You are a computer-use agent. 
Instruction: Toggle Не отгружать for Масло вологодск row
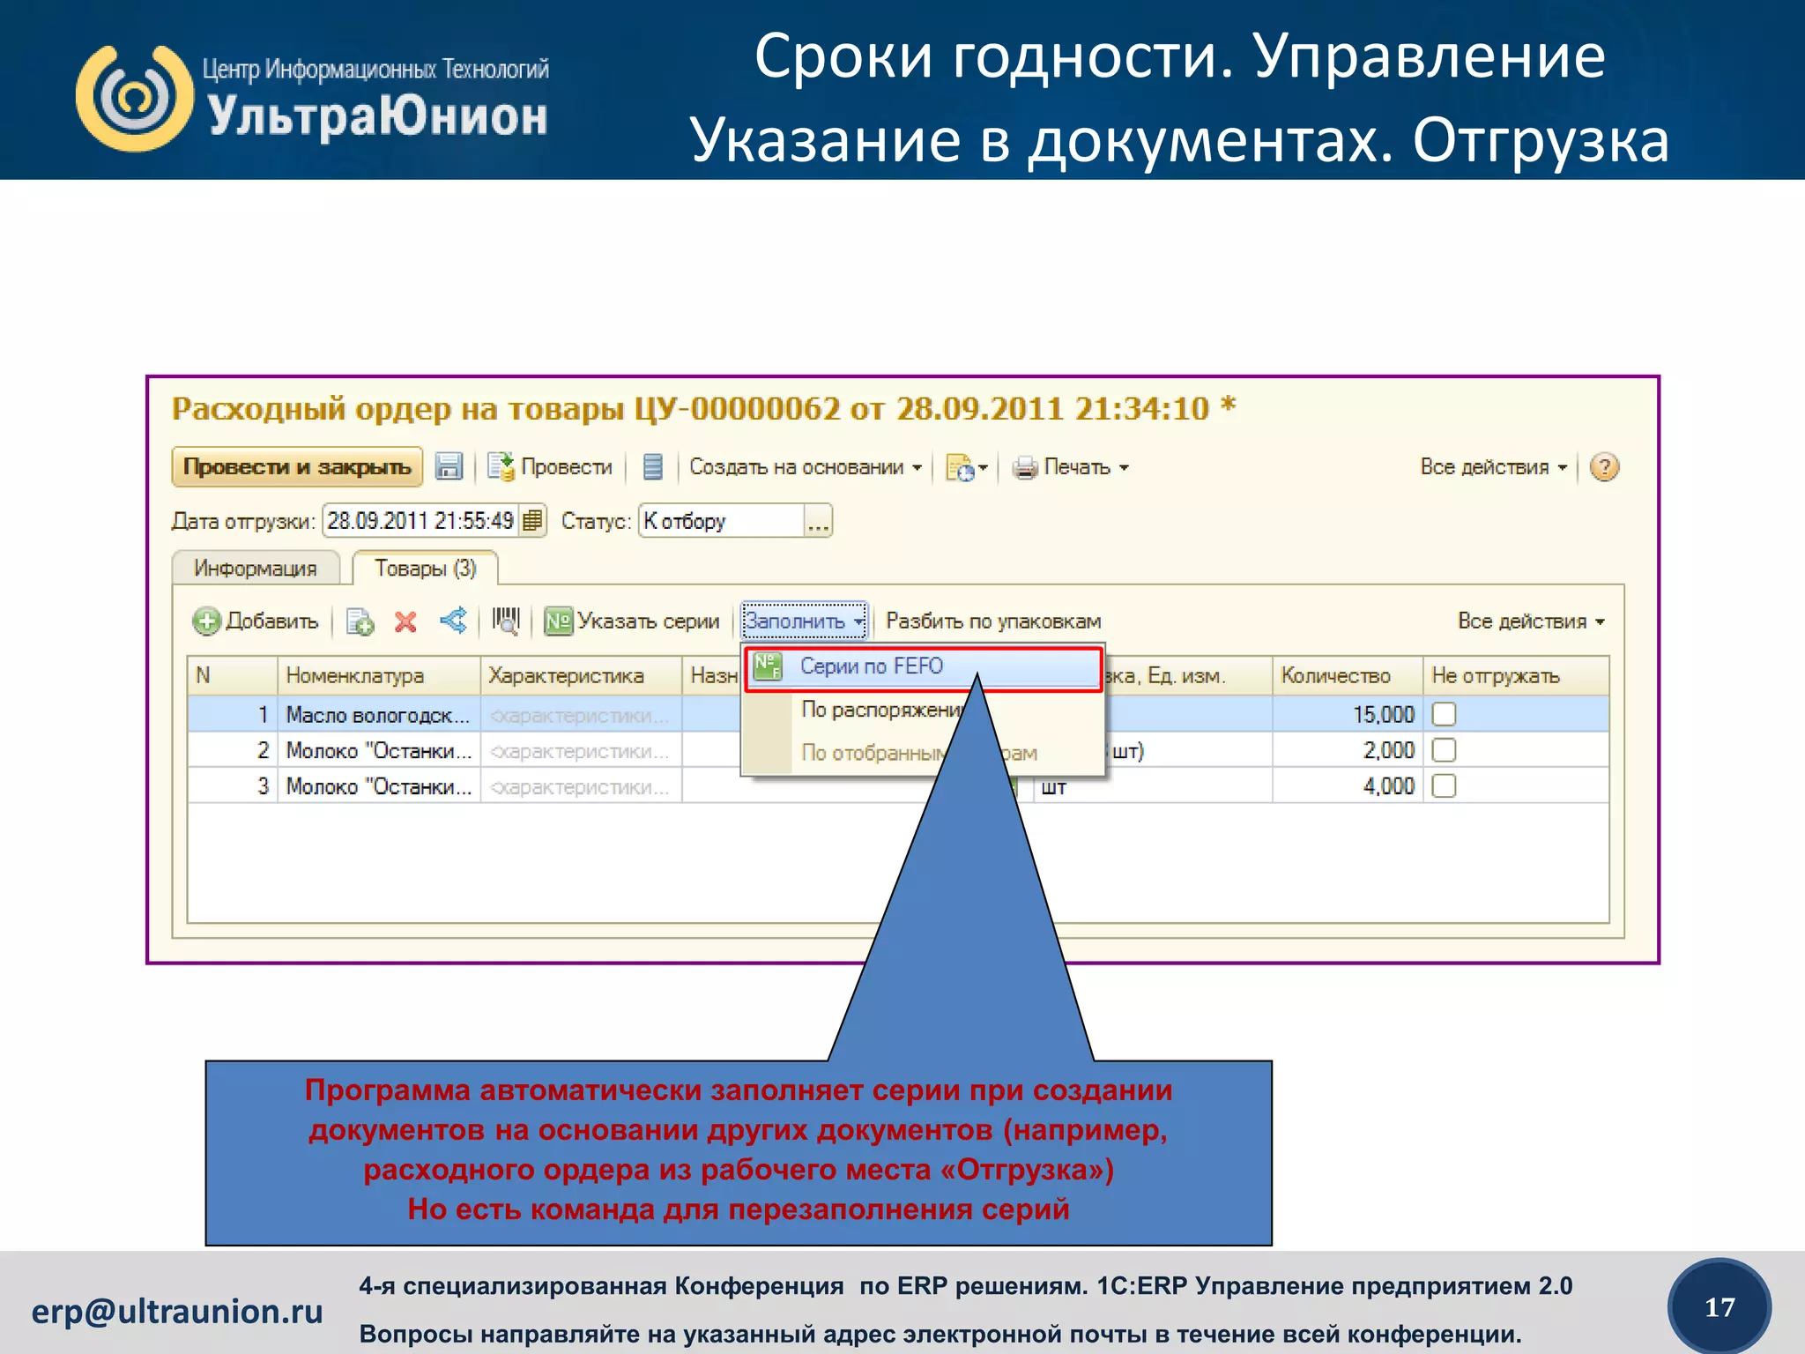1444,714
